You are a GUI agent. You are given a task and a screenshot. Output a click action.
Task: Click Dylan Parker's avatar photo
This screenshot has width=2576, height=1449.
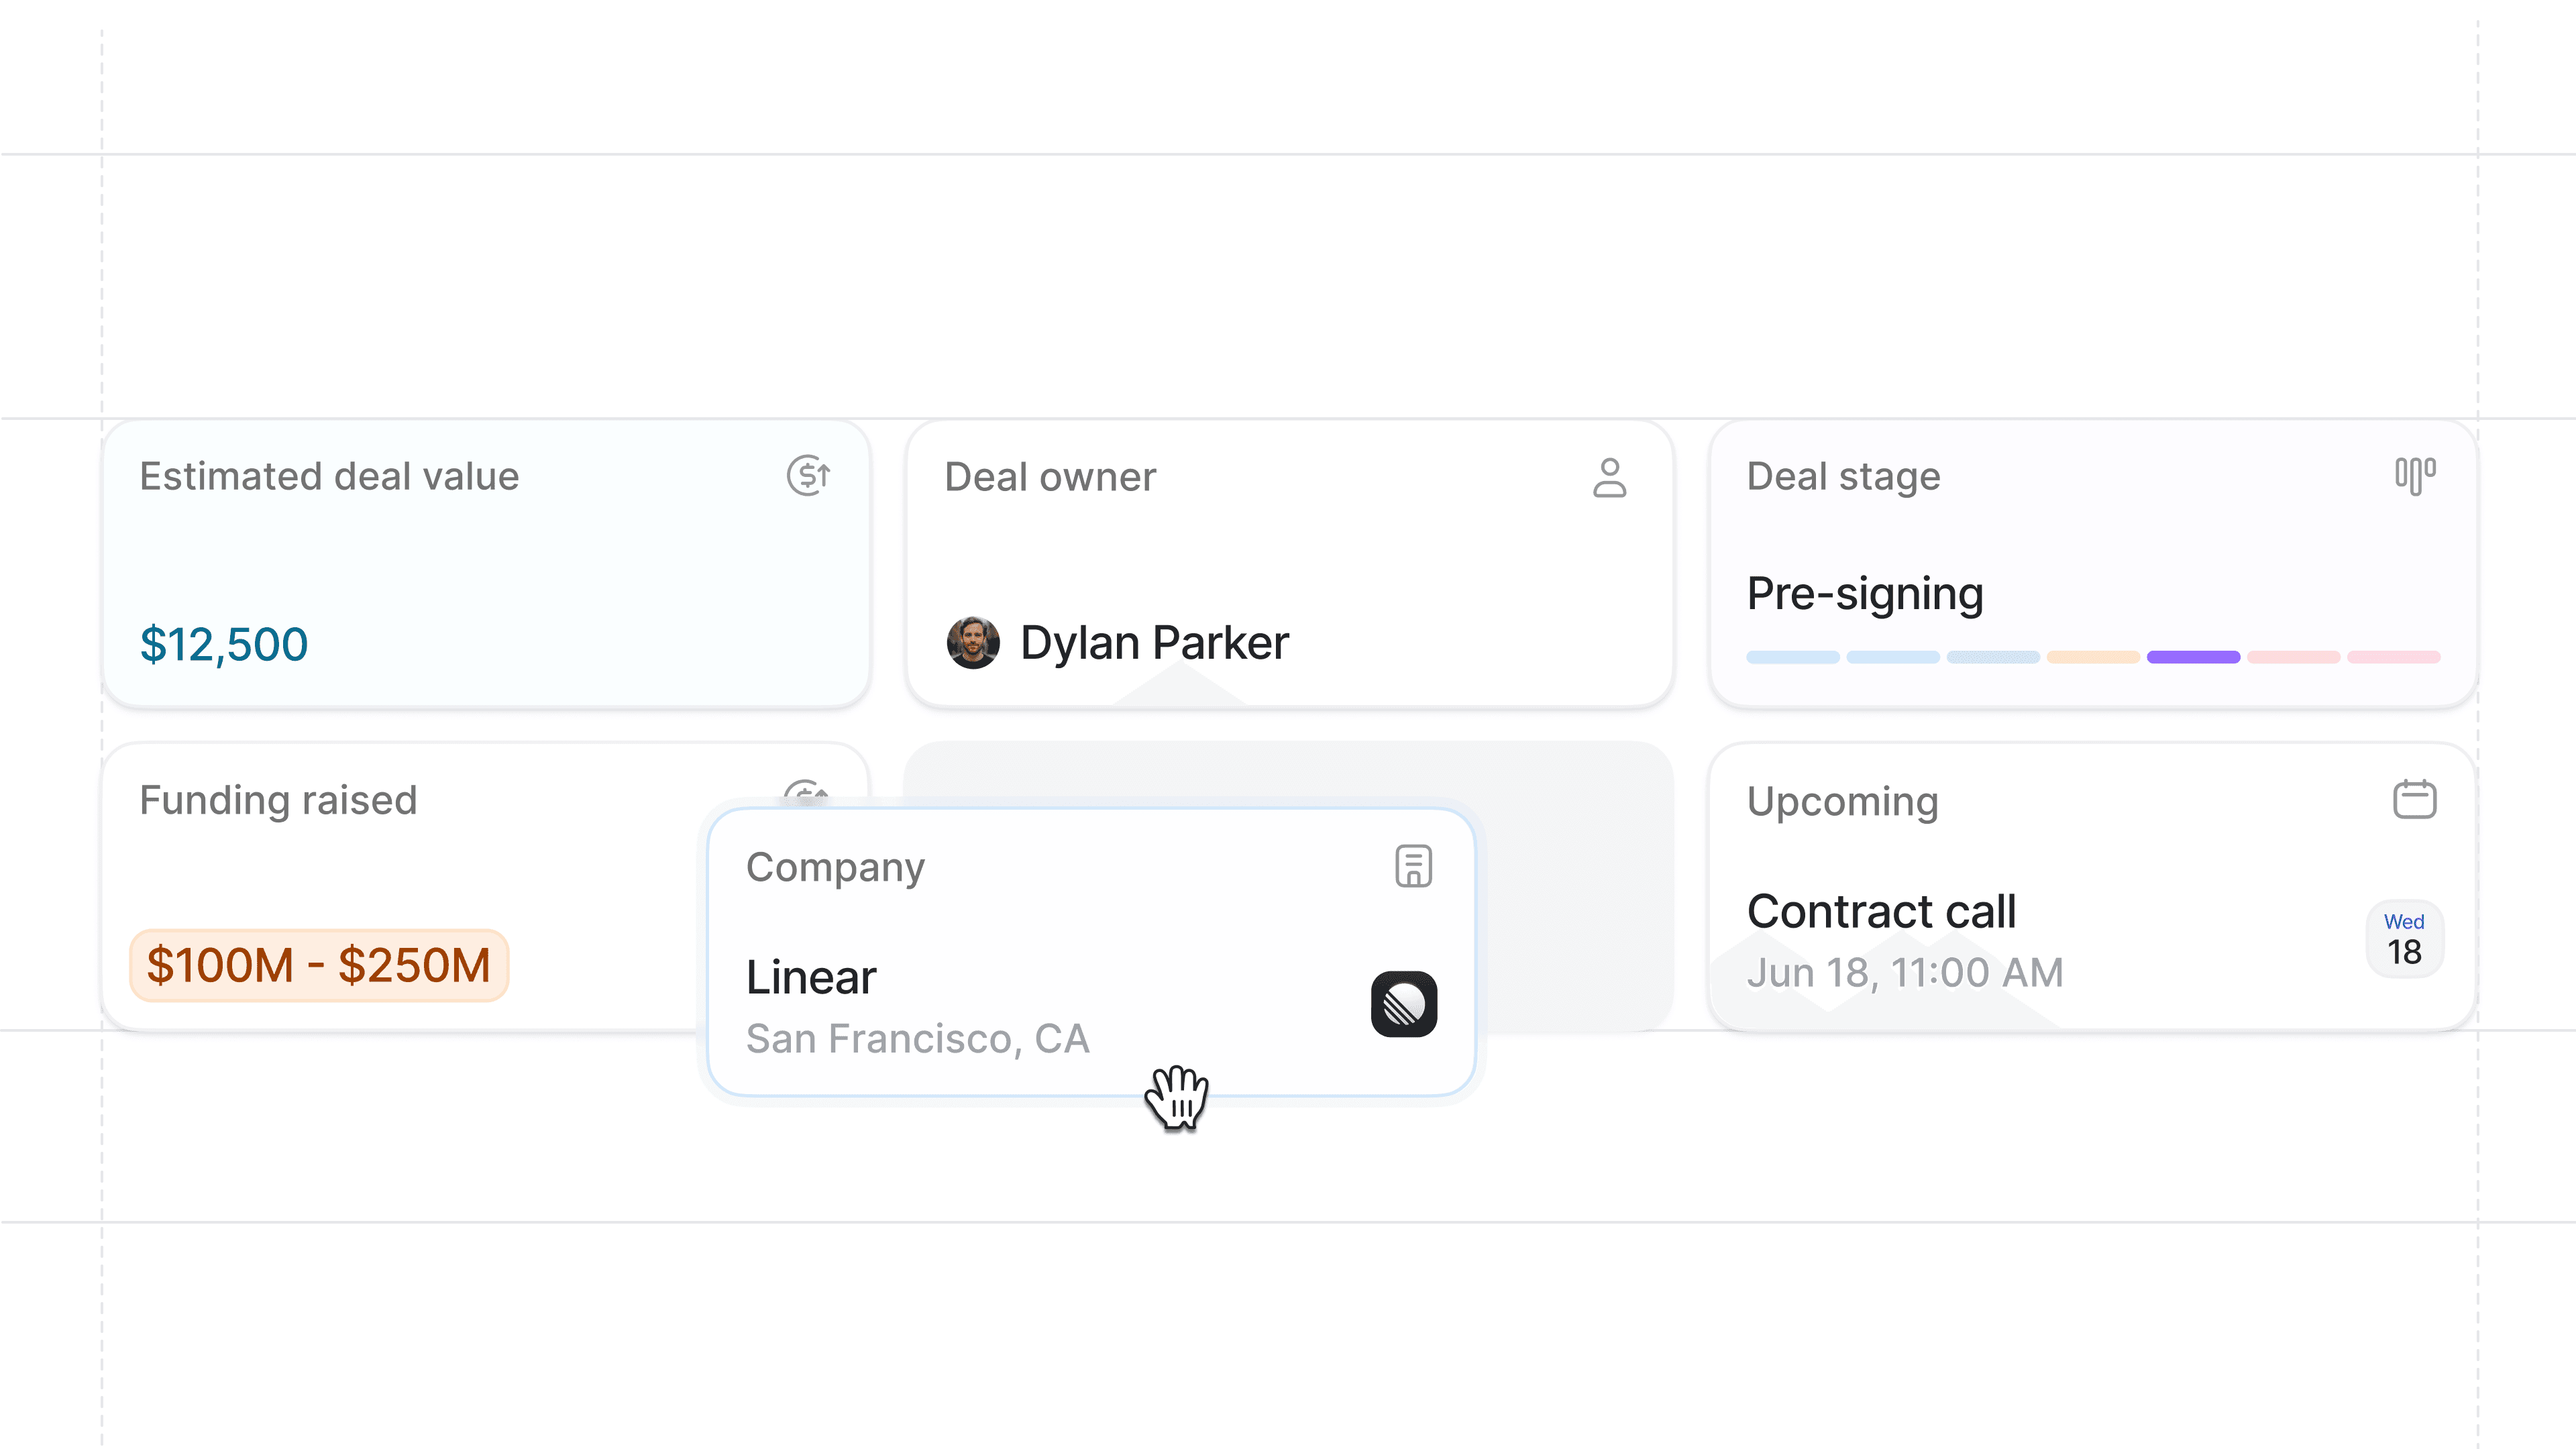(x=973, y=642)
